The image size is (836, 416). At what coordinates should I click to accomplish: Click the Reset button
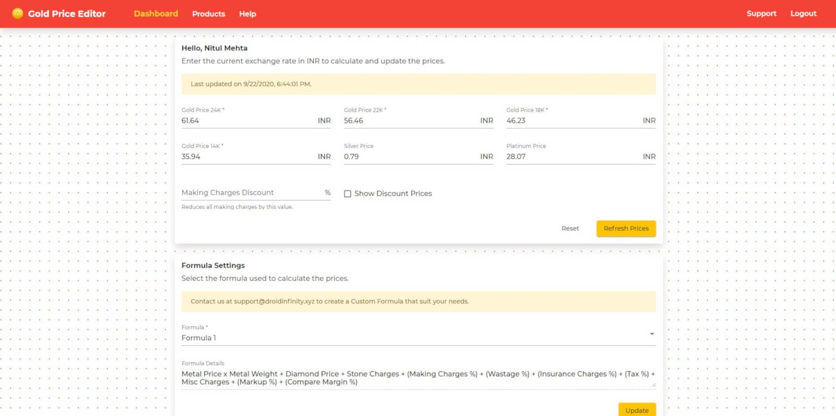pyautogui.click(x=570, y=228)
